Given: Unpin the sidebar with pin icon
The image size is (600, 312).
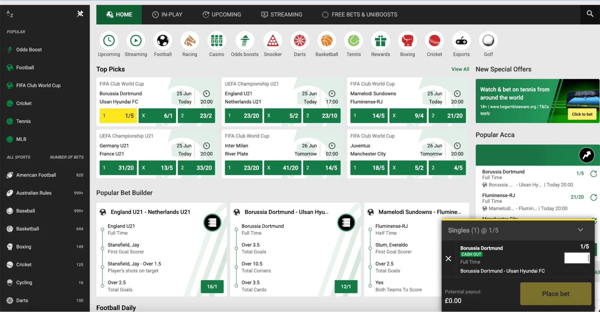Looking at the screenshot, I should point(80,14).
